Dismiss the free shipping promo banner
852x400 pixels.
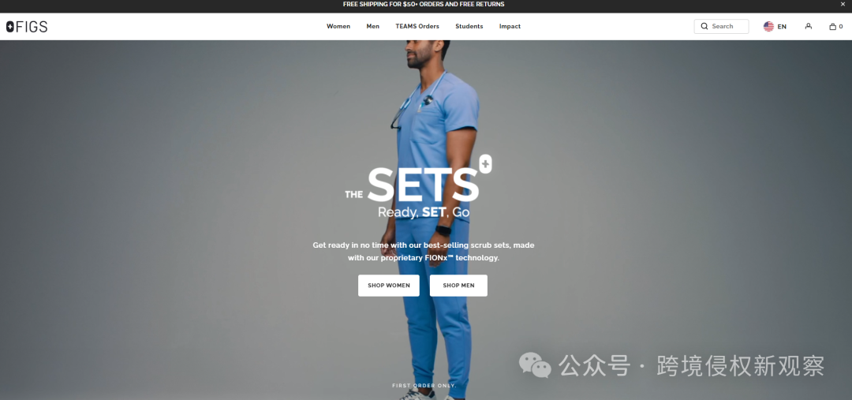click(x=843, y=5)
